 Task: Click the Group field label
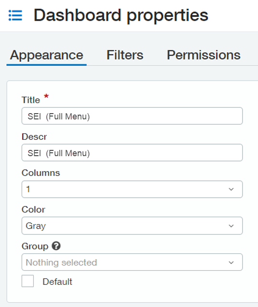35,246
